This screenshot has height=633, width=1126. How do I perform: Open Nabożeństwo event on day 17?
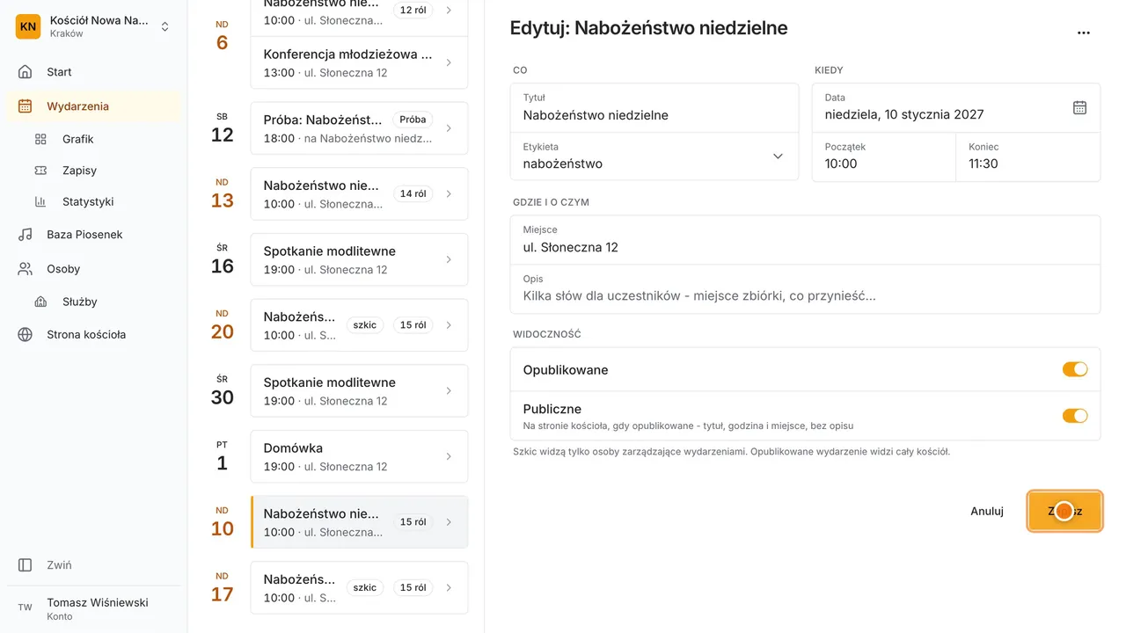click(x=359, y=587)
